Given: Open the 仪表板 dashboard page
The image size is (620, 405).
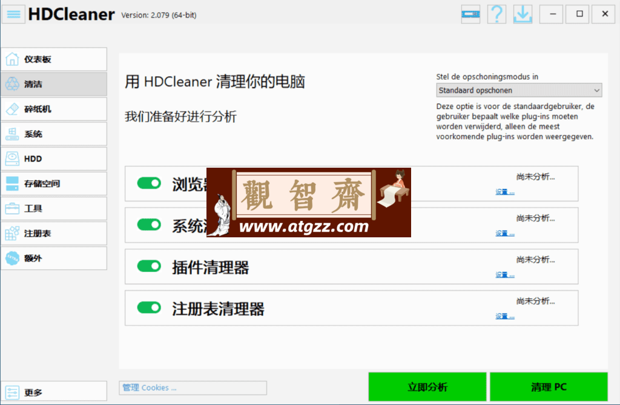Looking at the screenshot, I should 54,59.
